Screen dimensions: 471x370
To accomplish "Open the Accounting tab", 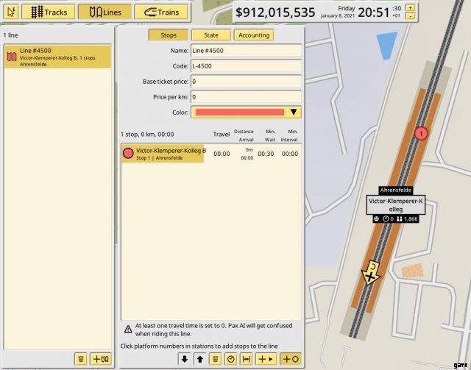I will 254,35.
